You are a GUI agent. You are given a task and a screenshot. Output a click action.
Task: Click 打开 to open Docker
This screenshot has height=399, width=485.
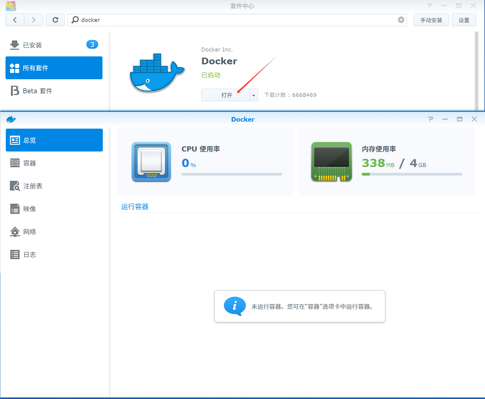coord(226,95)
